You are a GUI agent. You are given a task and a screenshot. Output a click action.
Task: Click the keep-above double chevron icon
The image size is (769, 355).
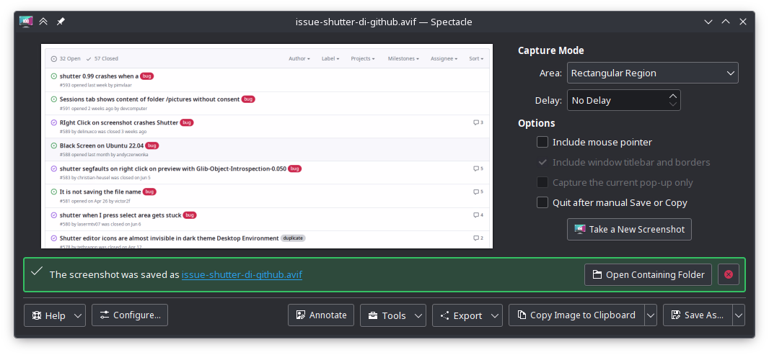pyautogui.click(x=43, y=22)
